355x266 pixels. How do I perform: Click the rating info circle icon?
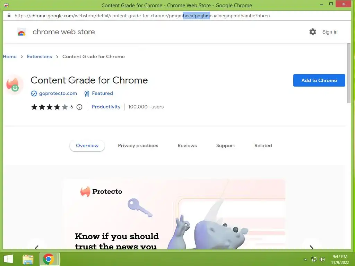click(x=79, y=107)
